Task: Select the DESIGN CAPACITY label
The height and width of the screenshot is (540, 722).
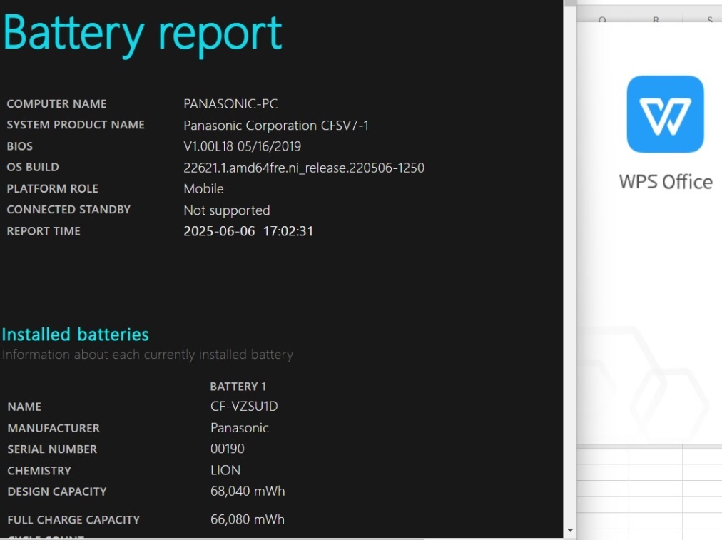Action: click(x=57, y=491)
